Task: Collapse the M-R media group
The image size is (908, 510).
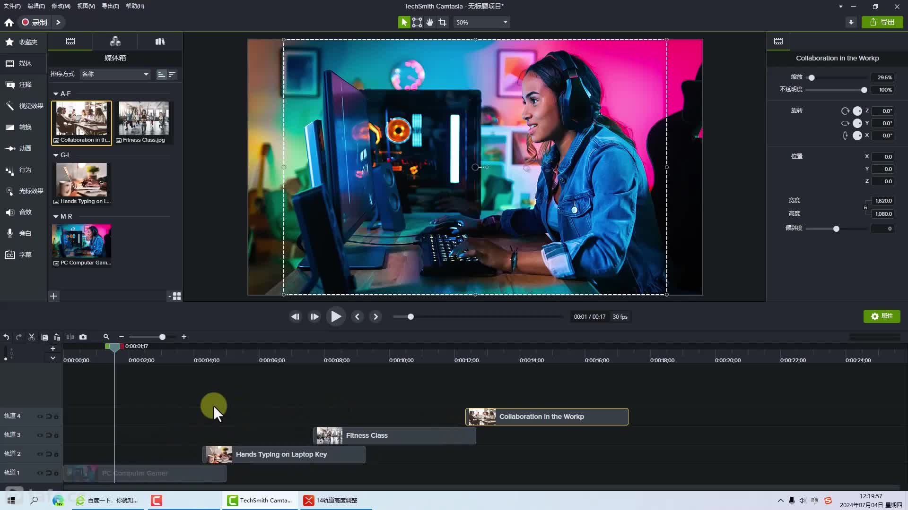Action: click(x=56, y=217)
